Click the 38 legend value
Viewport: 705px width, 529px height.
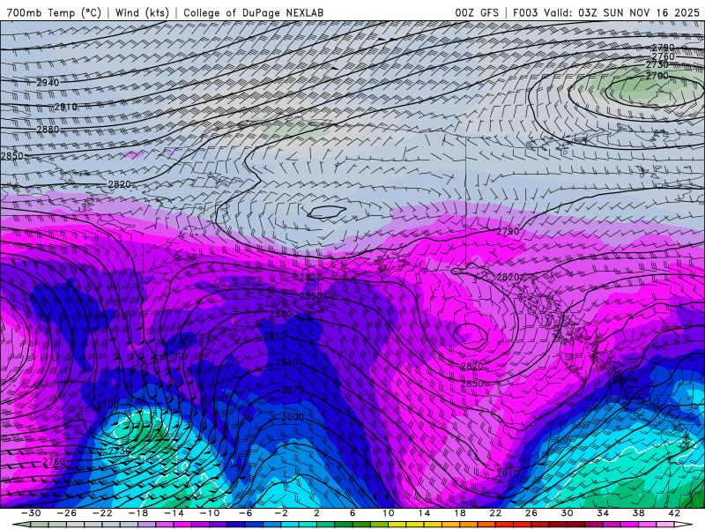click(638, 513)
